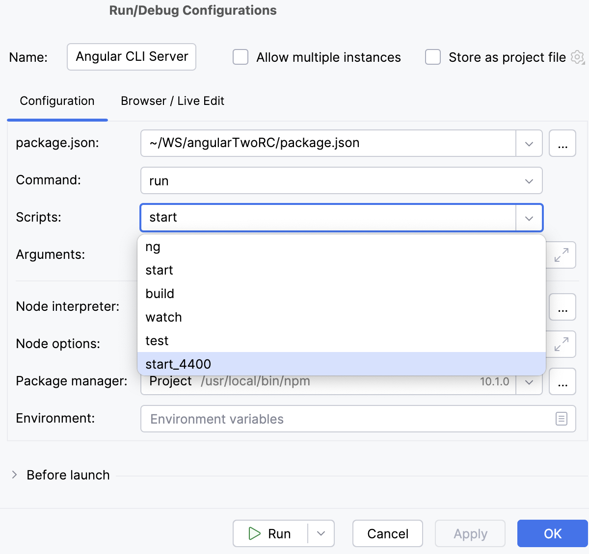Expand the Before launch section
The image size is (589, 554).
(x=14, y=475)
